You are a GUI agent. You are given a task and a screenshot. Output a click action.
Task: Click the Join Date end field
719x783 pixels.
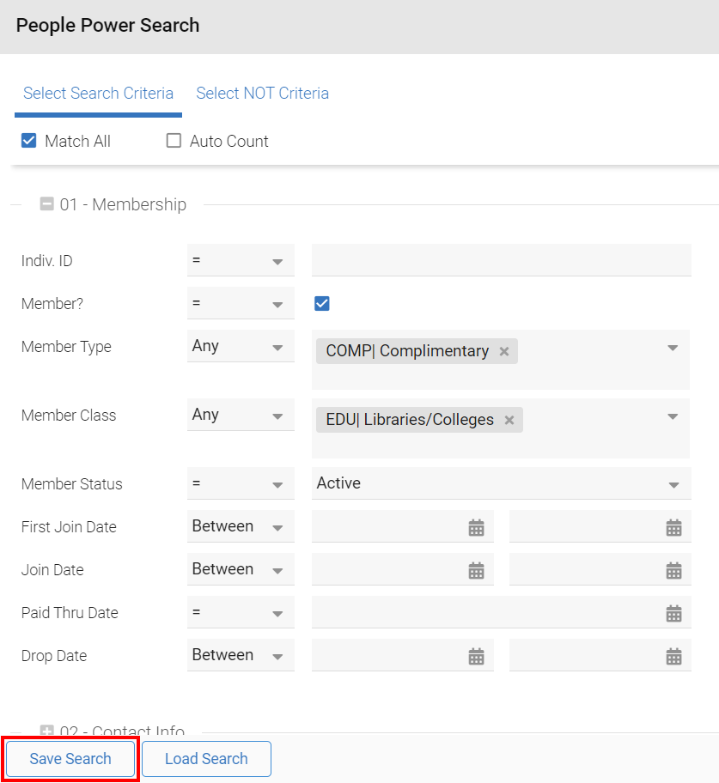600,569
